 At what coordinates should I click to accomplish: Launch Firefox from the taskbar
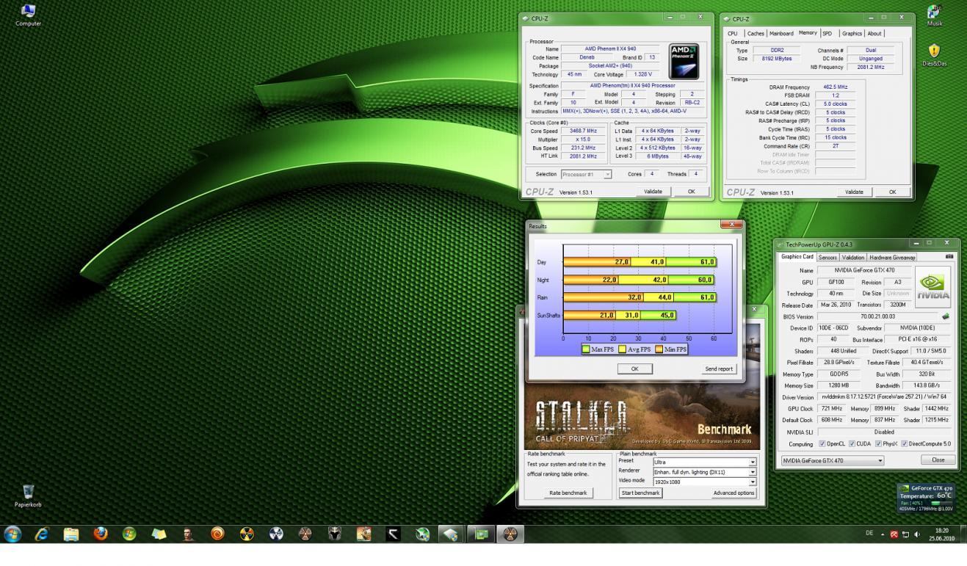click(101, 534)
